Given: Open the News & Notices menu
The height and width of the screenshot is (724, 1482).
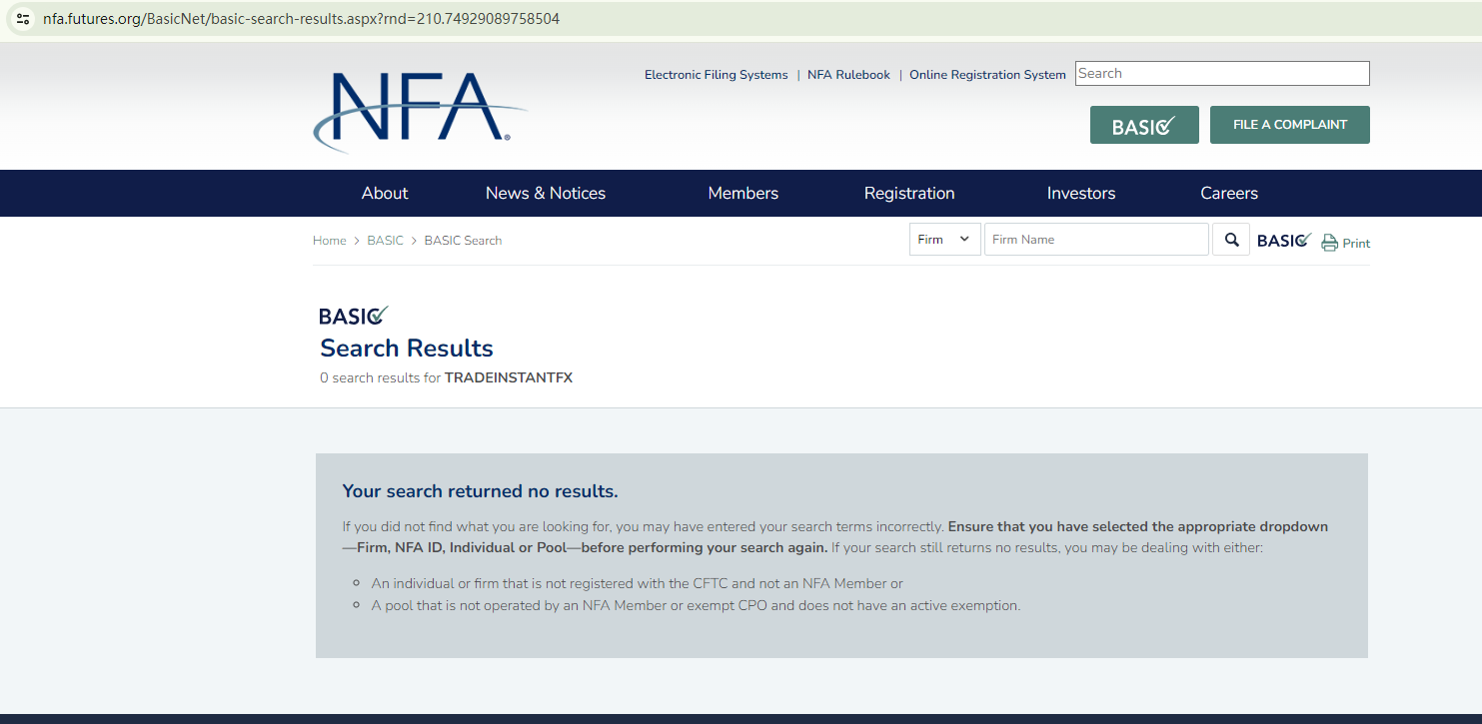Looking at the screenshot, I should coord(546,194).
